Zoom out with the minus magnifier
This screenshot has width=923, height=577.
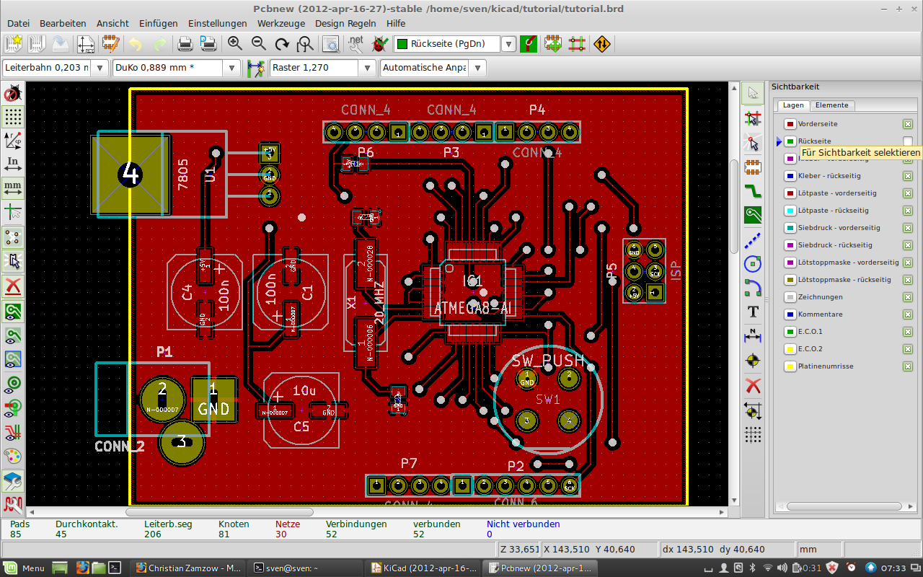click(x=259, y=44)
